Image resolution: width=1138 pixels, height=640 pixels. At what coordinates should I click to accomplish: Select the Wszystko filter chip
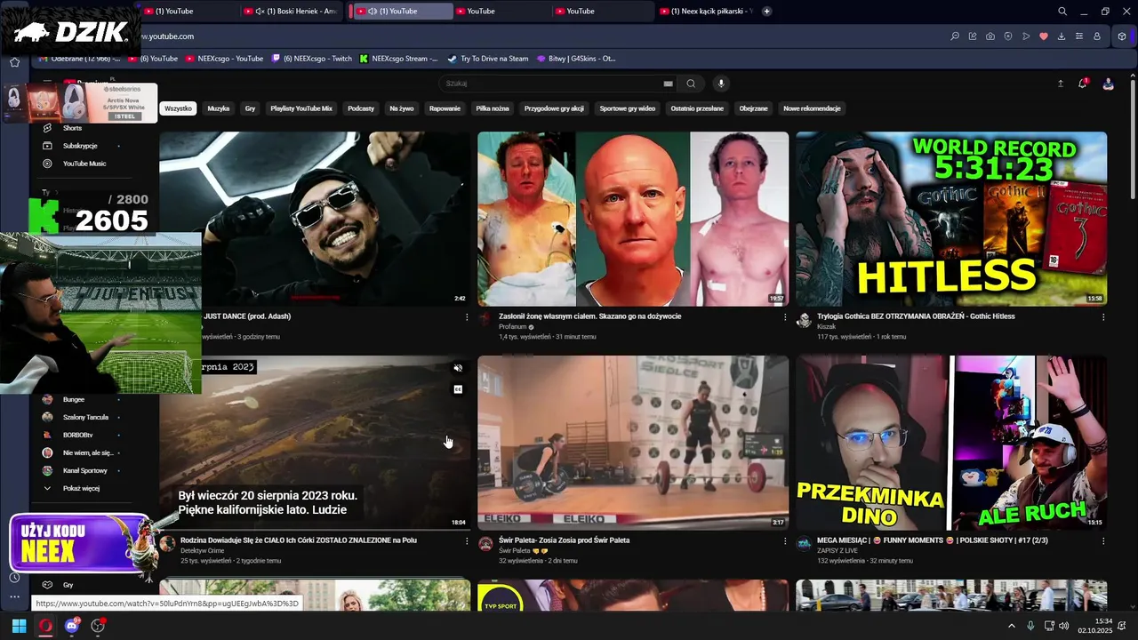click(178, 108)
